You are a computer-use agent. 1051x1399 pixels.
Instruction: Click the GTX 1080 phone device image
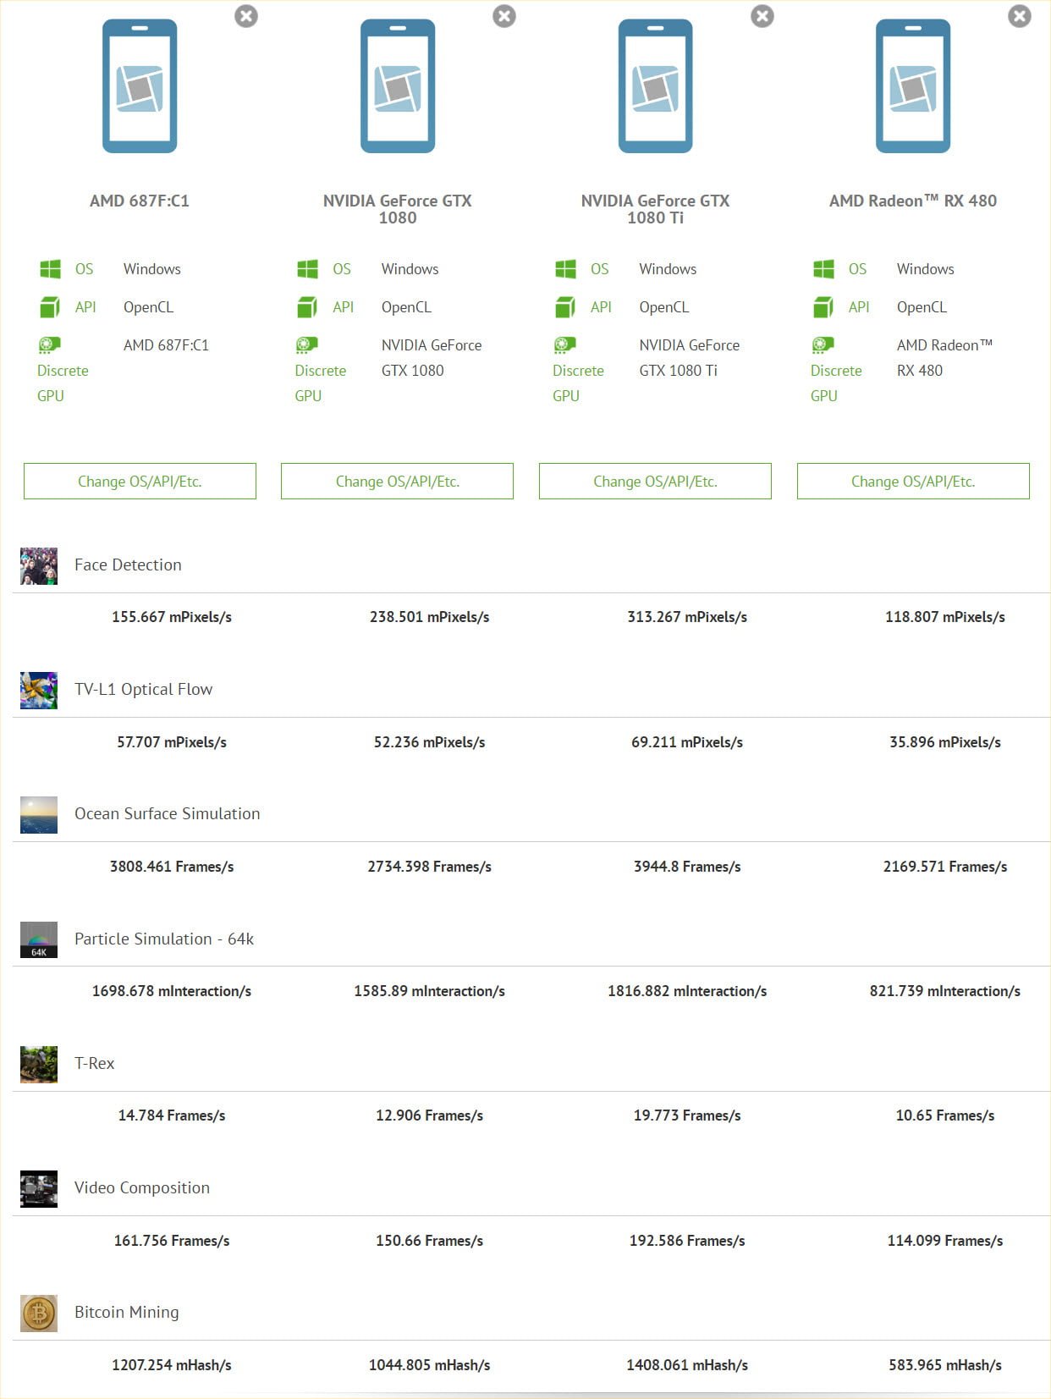[x=398, y=86]
